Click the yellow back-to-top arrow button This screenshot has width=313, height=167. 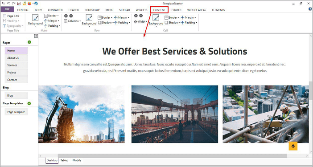(x=293, y=146)
